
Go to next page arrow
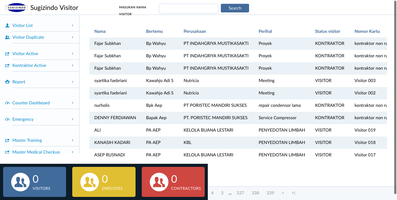tap(283, 193)
